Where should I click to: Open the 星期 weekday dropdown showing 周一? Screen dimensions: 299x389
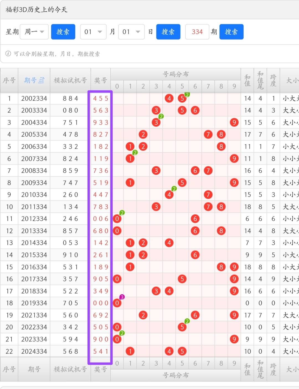pyautogui.click(x=34, y=32)
